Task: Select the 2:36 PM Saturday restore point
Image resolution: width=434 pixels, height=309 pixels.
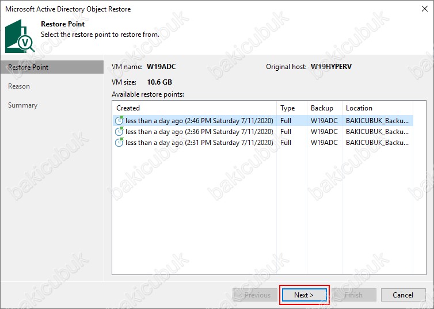Action: pos(200,132)
